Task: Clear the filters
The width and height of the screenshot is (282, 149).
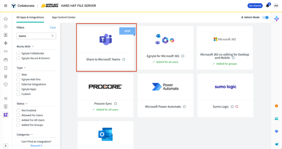Action: pyautogui.click(x=53, y=27)
